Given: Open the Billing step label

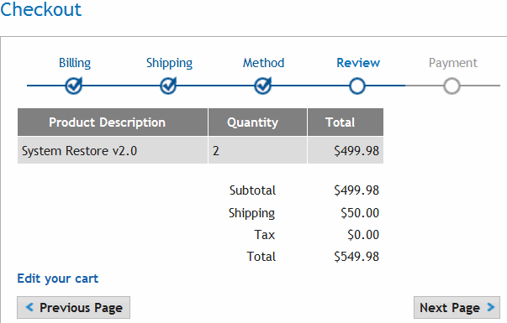Looking at the screenshot, I should click(x=75, y=63).
